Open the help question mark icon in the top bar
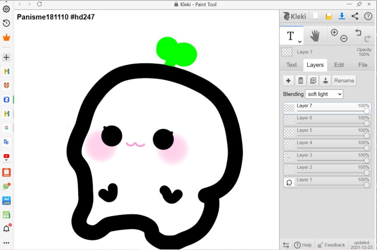The width and height of the screenshot is (377, 250). coord(368,16)
